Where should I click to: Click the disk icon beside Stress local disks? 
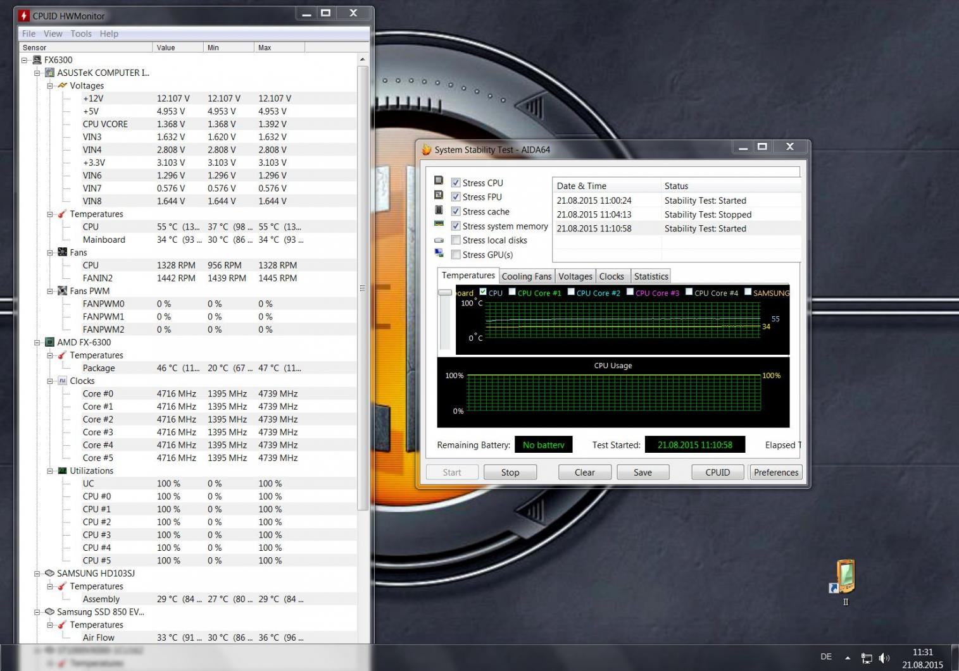pyautogui.click(x=439, y=240)
